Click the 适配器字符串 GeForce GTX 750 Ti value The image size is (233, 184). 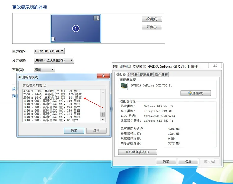pos(158,121)
